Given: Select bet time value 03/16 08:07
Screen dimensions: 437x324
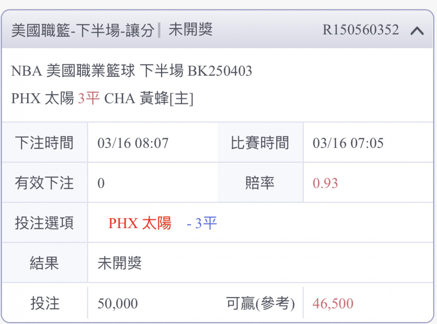Looking at the screenshot, I should 133,143.
